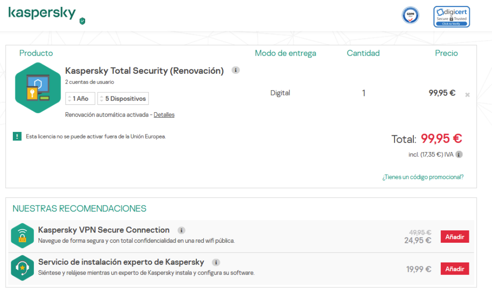Screen dimensions: 492x289
Task: Click the IVA tax info icon
Action: click(459, 155)
